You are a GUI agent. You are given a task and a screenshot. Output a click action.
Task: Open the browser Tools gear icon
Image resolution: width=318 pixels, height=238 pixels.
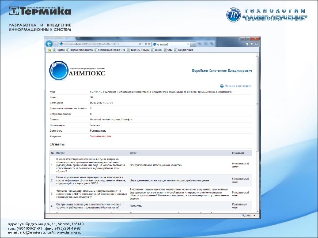click(256, 44)
